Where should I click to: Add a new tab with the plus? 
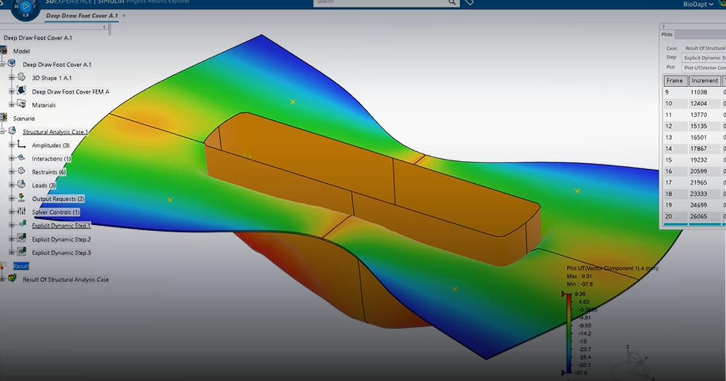pos(124,15)
